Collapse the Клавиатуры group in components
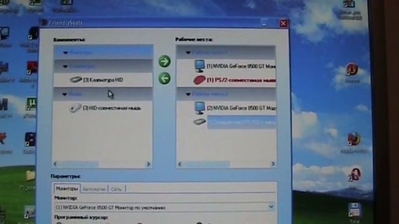 pos(65,67)
